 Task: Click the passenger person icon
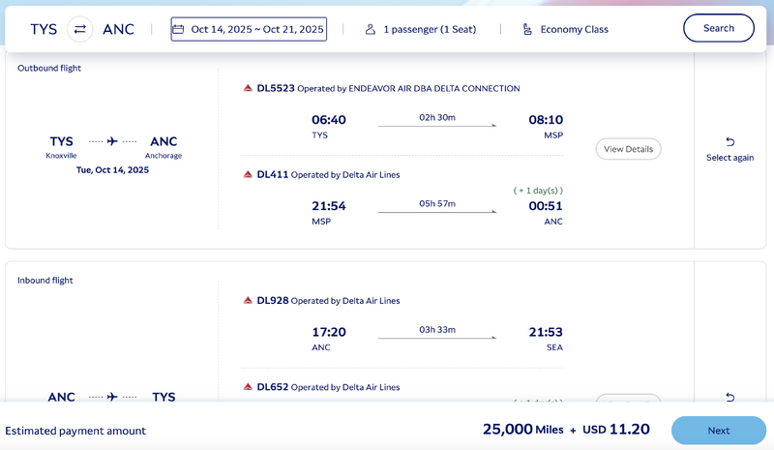pos(370,29)
